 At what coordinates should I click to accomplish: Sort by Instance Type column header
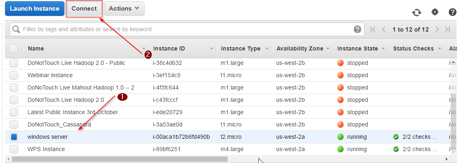[x=241, y=48]
